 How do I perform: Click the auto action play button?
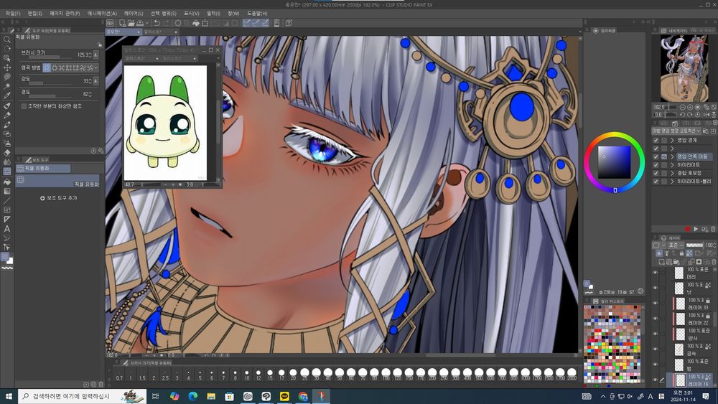[x=696, y=229]
